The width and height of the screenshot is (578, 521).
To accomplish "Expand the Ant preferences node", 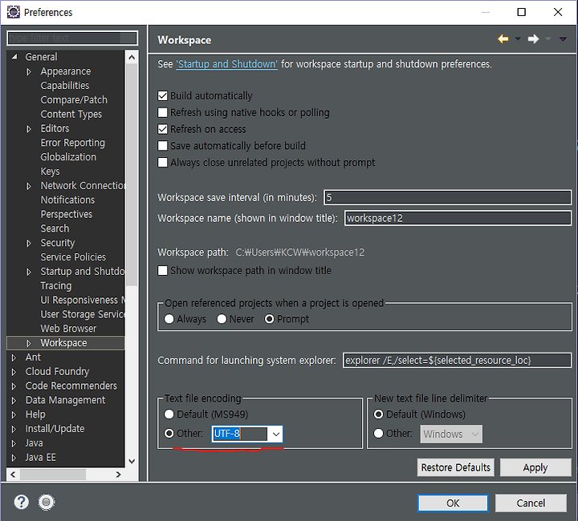I will (14, 357).
